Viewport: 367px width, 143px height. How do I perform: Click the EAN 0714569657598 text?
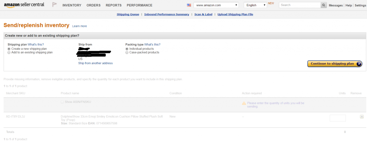coord(103,123)
